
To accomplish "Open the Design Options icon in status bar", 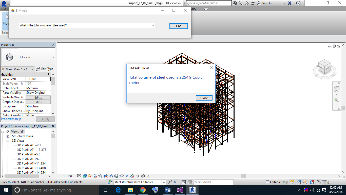I will (x=184, y=182).
